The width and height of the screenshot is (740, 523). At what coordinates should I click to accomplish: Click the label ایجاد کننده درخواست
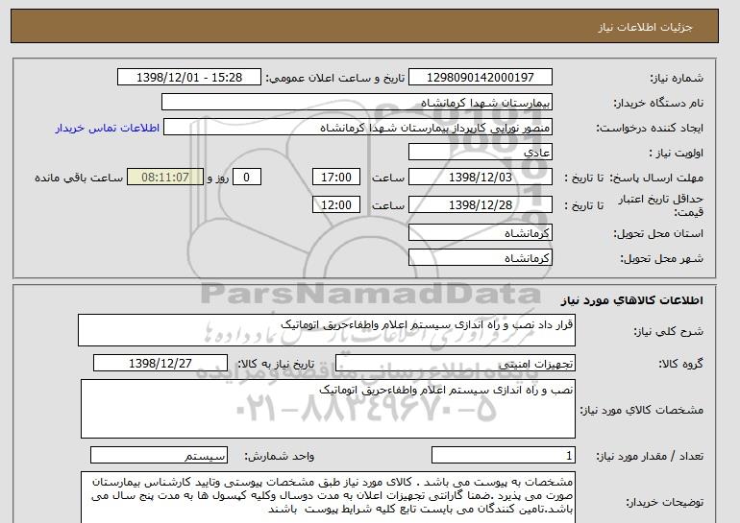(650, 128)
